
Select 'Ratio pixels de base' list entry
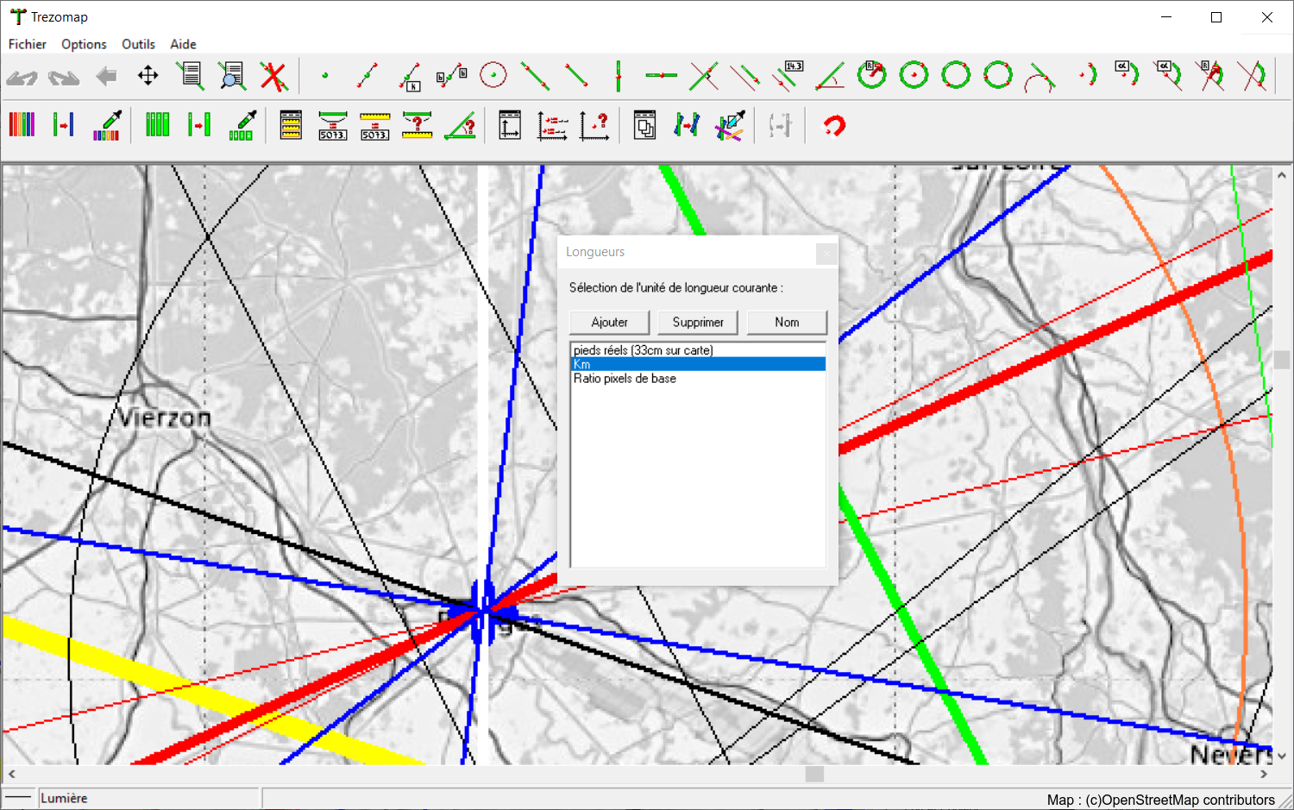(625, 379)
